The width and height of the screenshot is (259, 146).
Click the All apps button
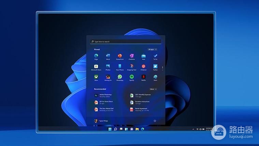pos(152,49)
